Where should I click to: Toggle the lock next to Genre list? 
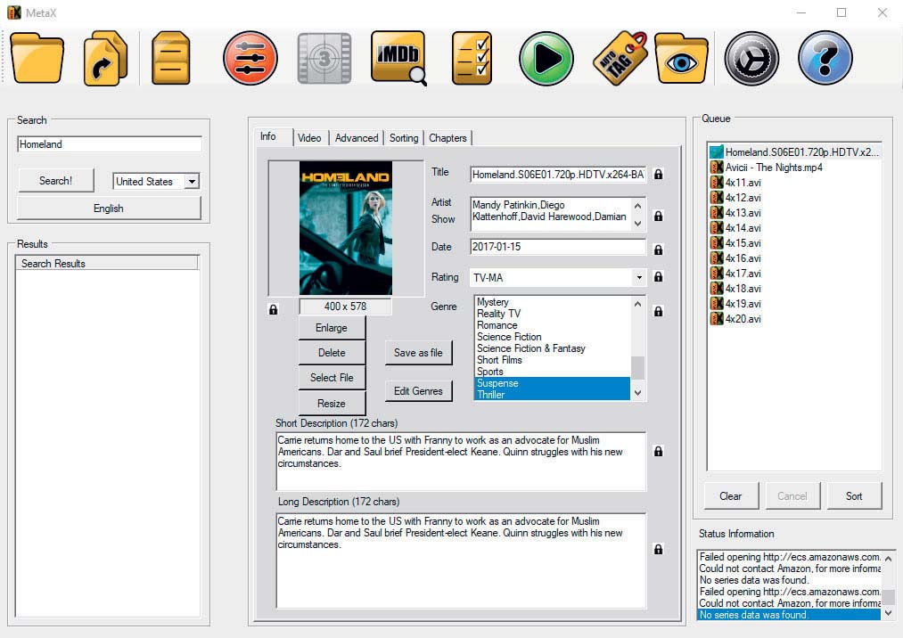pos(658,312)
